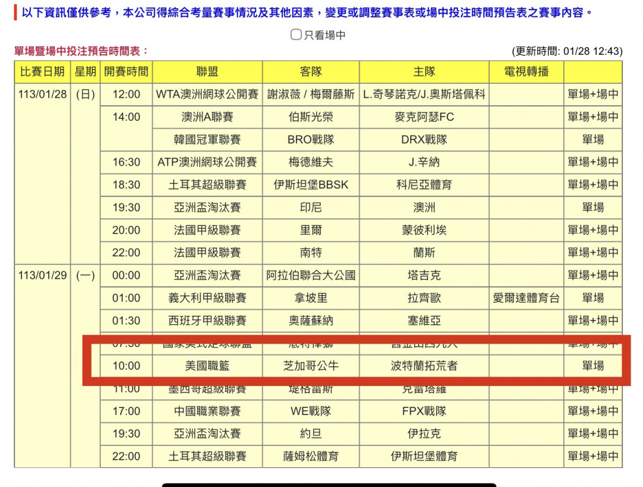The height and width of the screenshot is (487, 643).
Task: Click the 波特蘭拓荒者 home team
Action: point(424,366)
